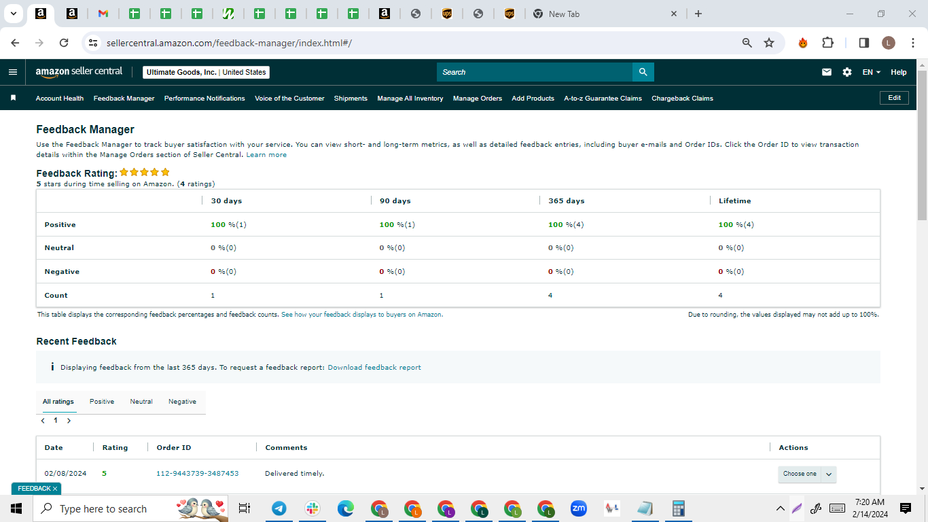Open Windows Task View

245,508
